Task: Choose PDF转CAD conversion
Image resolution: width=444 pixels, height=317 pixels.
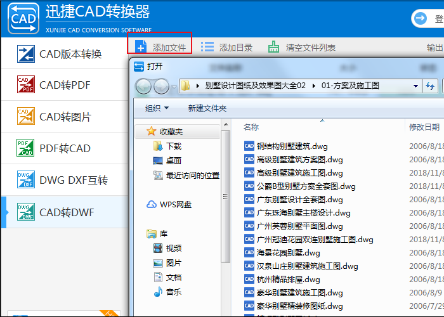Action: [65, 148]
